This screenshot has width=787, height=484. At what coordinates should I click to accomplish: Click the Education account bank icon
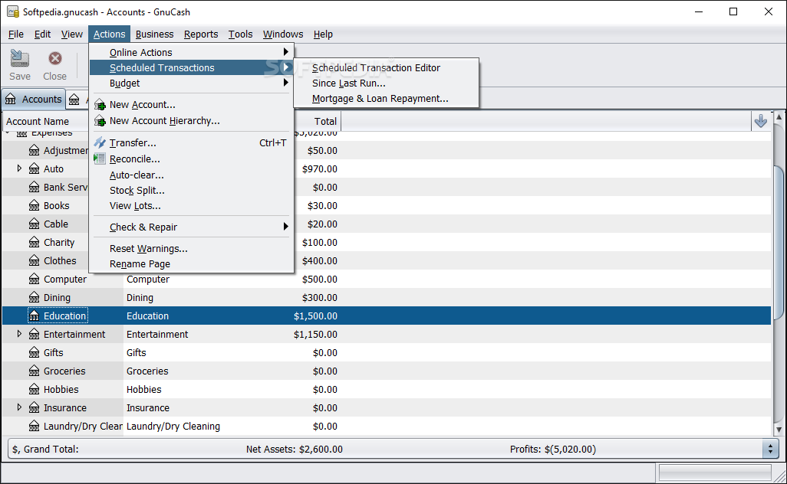tap(34, 316)
